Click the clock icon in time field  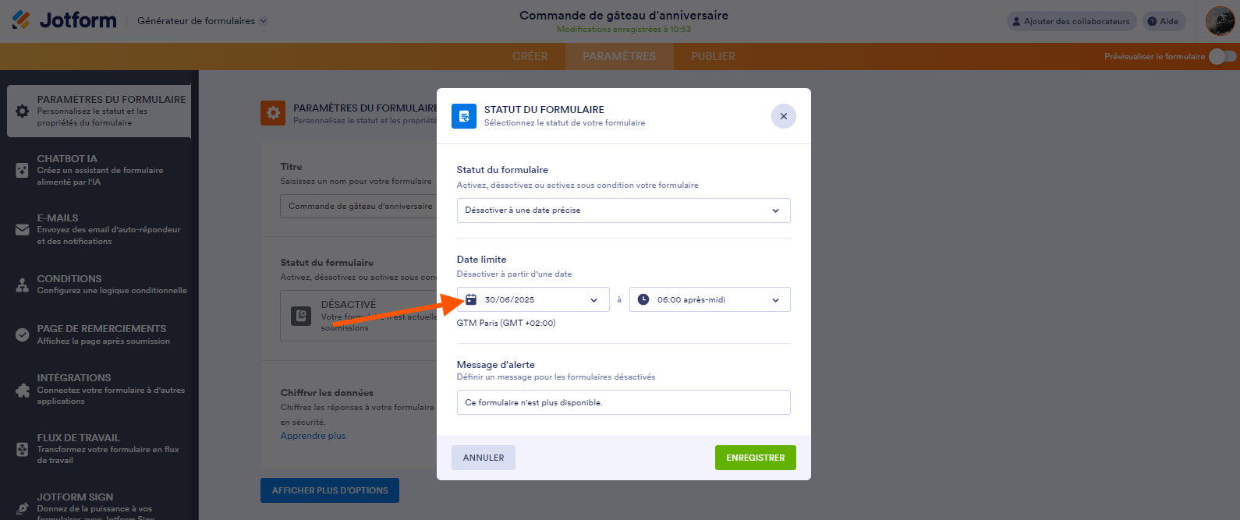643,299
